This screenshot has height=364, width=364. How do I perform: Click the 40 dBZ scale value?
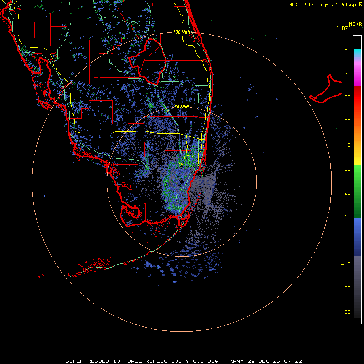click(x=347, y=145)
